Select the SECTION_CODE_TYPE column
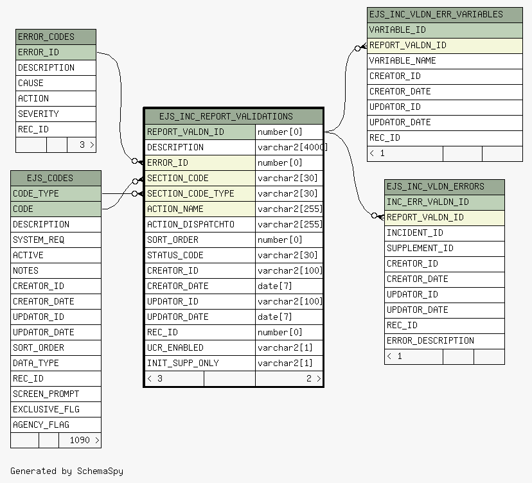The height and width of the screenshot is (483, 532). click(x=200, y=194)
